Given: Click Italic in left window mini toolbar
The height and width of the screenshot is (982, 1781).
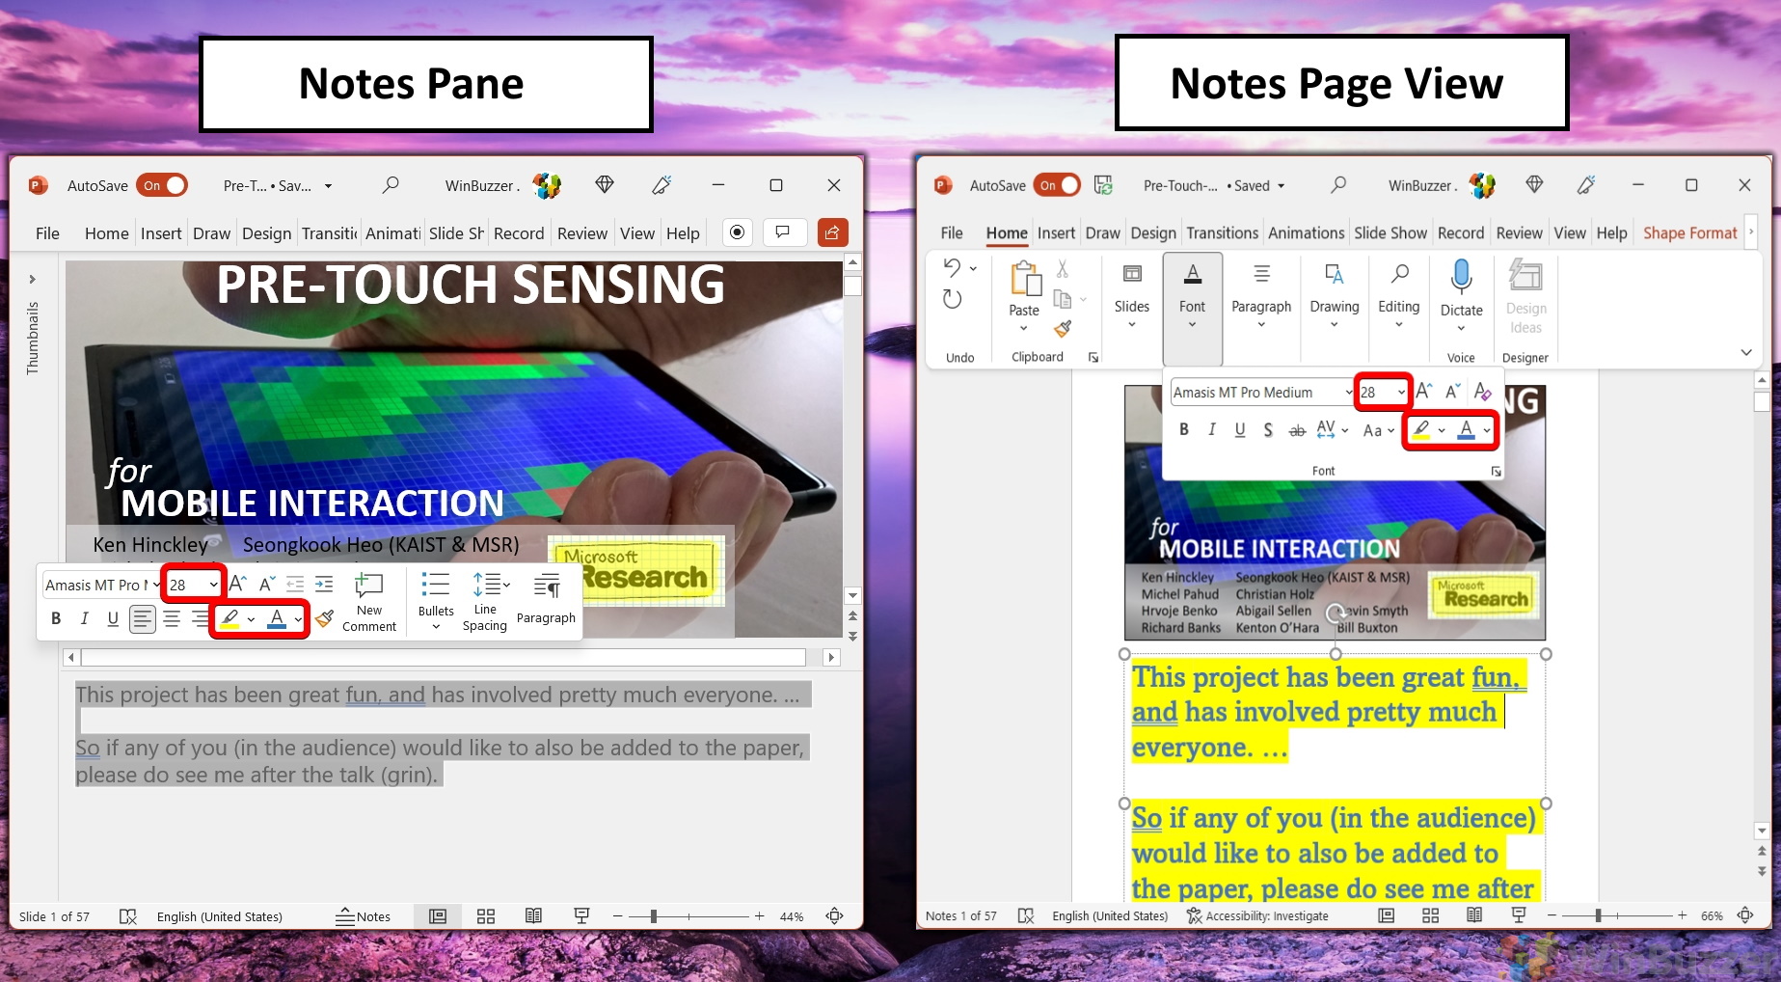Looking at the screenshot, I should (x=84, y=618).
